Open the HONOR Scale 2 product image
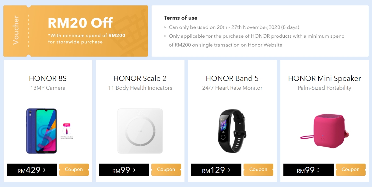This screenshot has height=187, width=372. tap(140, 131)
